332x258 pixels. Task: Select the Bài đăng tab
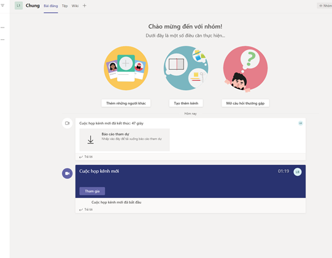coord(51,6)
